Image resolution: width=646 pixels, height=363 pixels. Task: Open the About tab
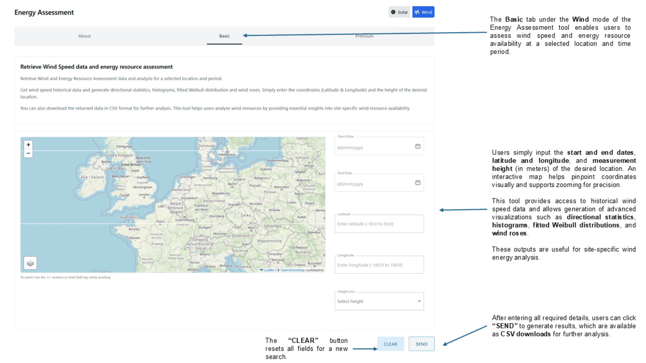coord(84,36)
